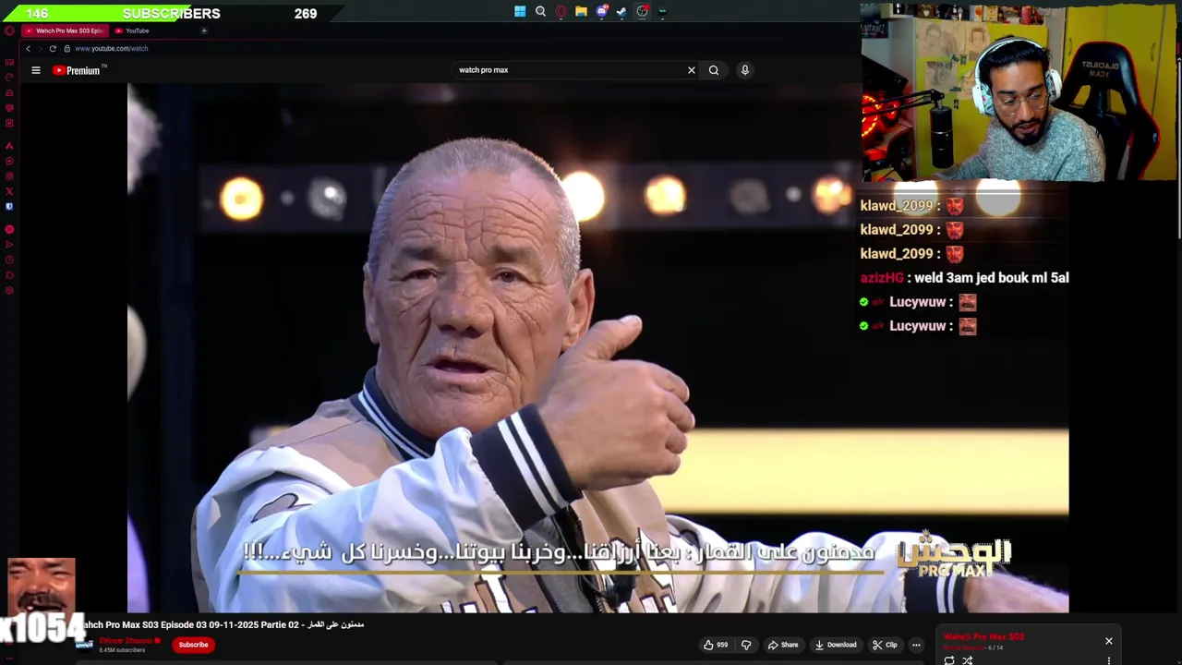Close the playlist panel with X

click(x=1109, y=641)
